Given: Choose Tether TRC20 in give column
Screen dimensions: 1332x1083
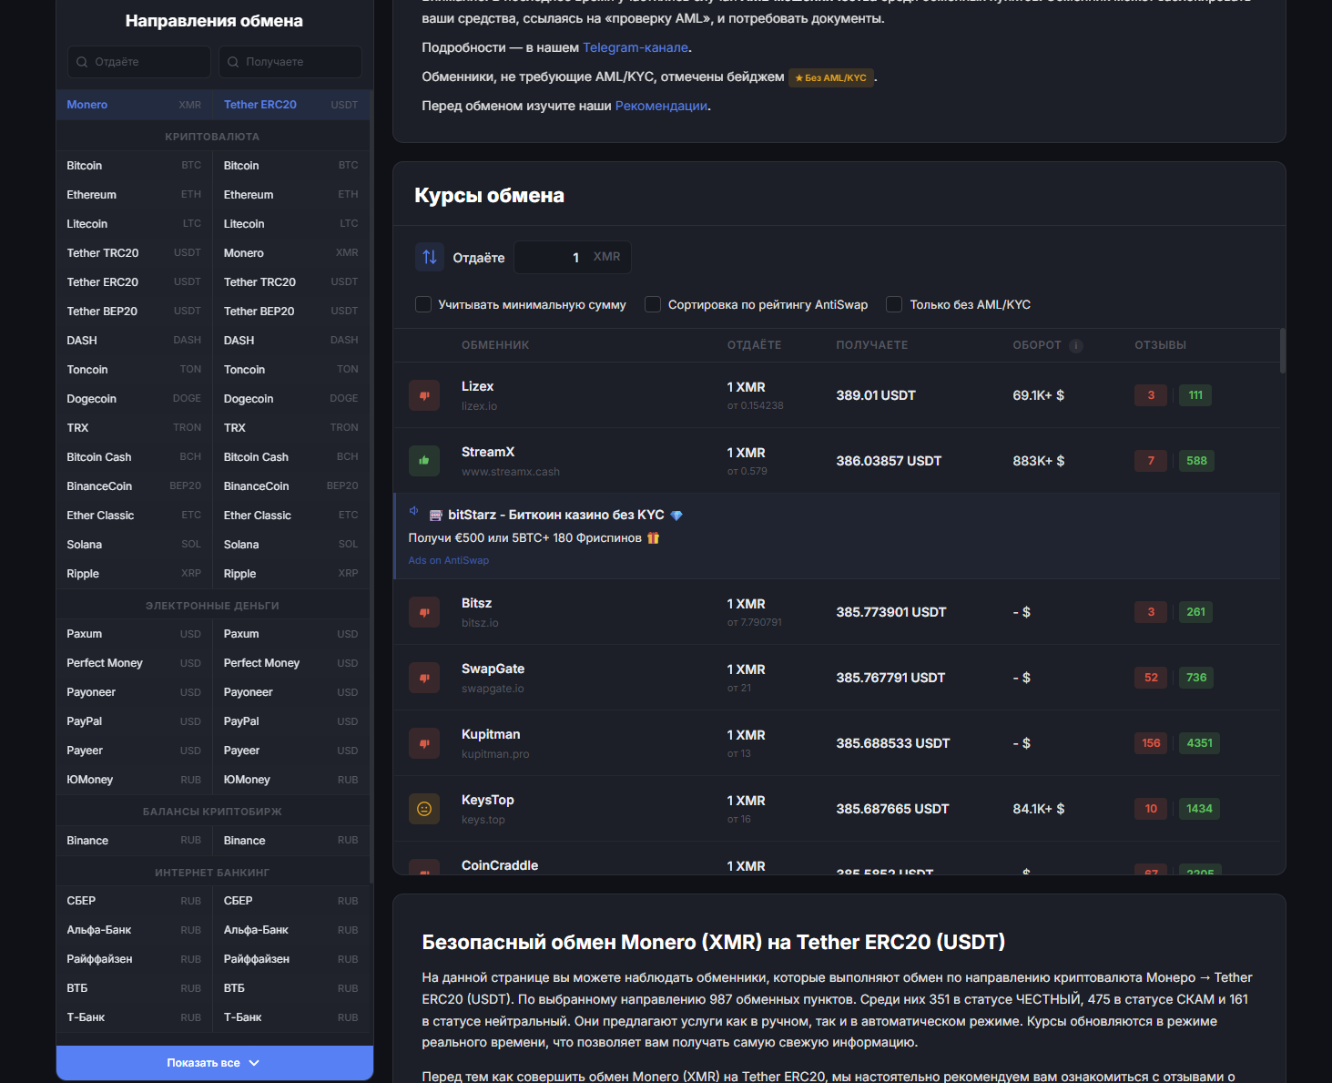Looking at the screenshot, I should pos(135,253).
